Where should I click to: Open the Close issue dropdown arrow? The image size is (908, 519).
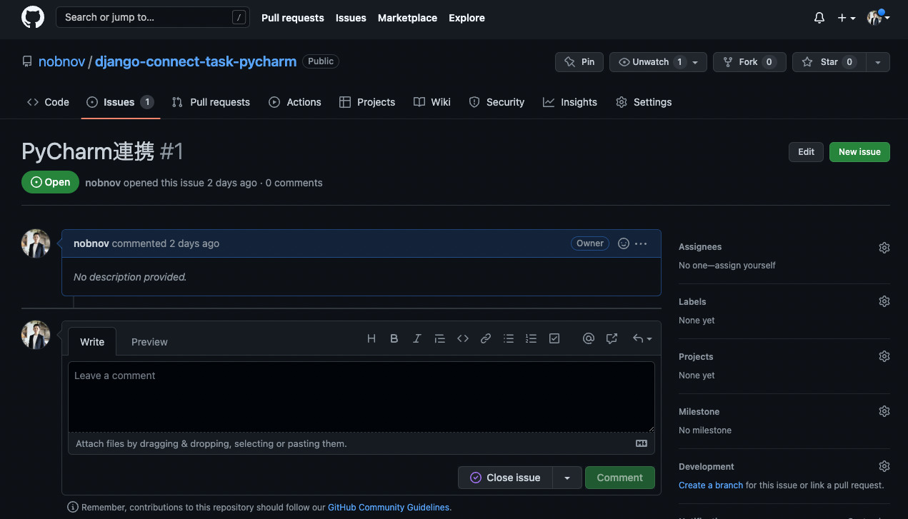567,477
